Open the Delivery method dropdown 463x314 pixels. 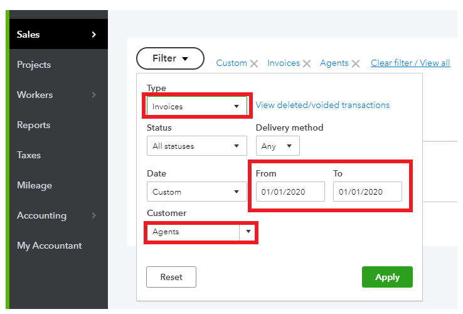[277, 146]
